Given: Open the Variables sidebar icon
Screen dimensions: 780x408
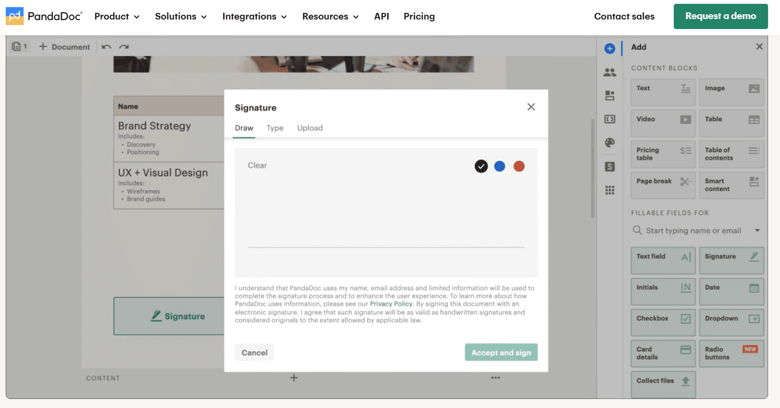Looking at the screenshot, I should (610, 119).
